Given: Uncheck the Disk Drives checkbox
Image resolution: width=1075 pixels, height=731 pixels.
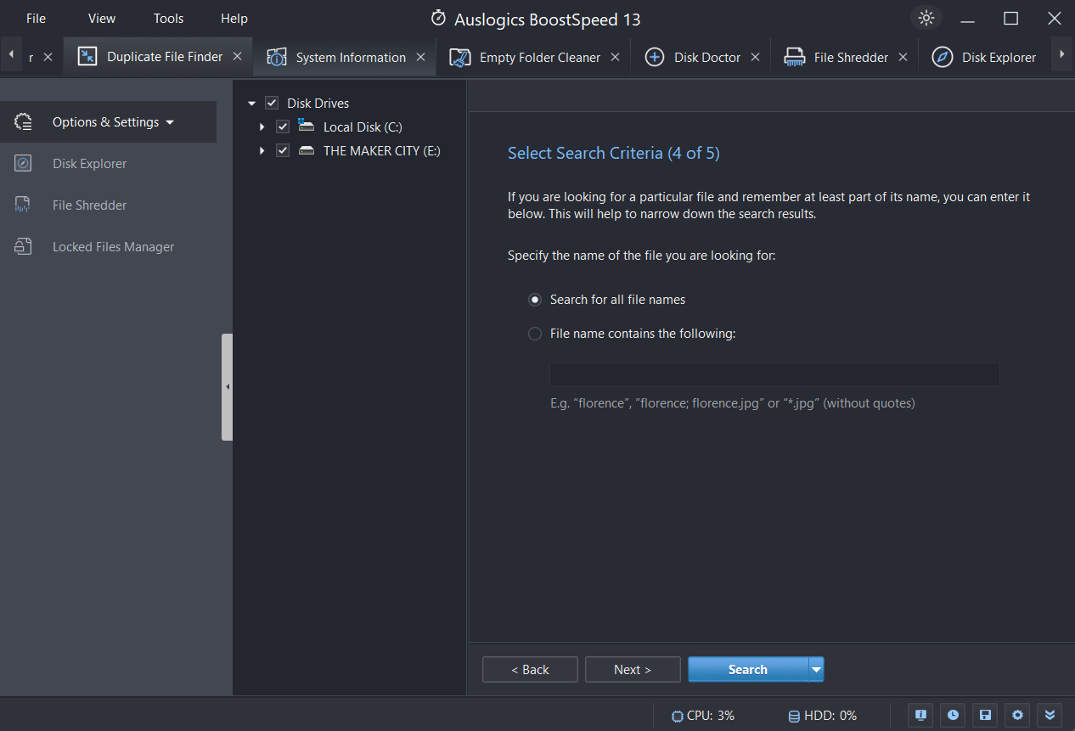Looking at the screenshot, I should tap(272, 103).
